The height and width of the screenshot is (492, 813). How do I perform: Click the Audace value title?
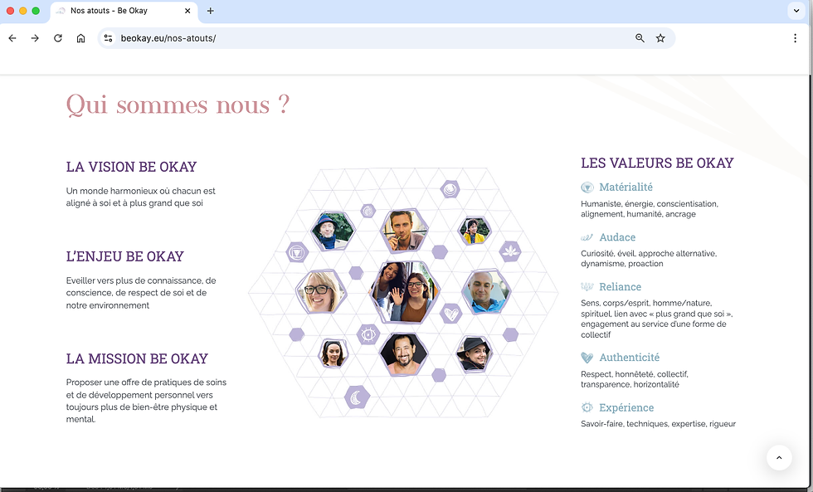617,237
